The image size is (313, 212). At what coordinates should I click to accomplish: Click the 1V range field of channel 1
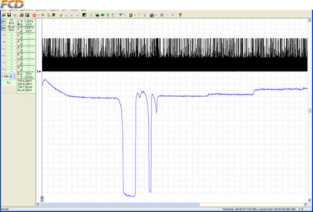11,21
